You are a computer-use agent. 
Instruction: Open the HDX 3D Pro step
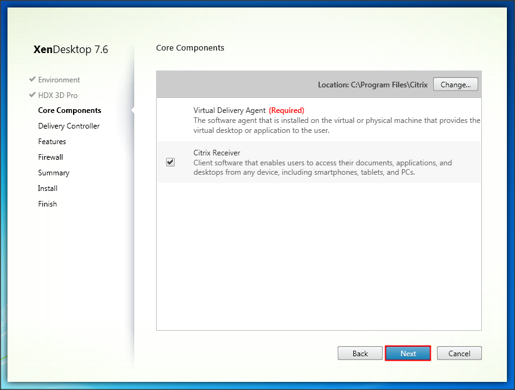(x=57, y=95)
